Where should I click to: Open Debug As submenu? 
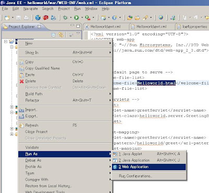click(65, 160)
